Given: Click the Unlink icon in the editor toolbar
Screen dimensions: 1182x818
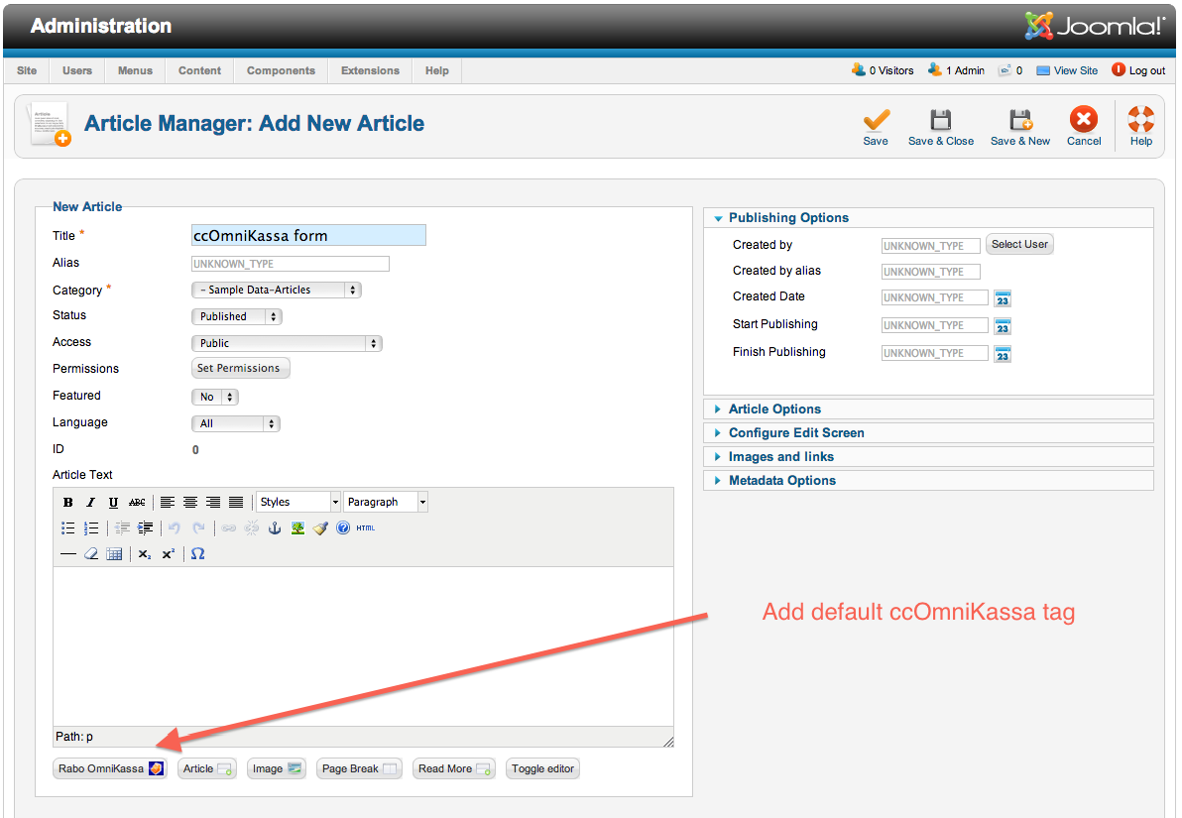Looking at the screenshot, I should coord(252,527).
